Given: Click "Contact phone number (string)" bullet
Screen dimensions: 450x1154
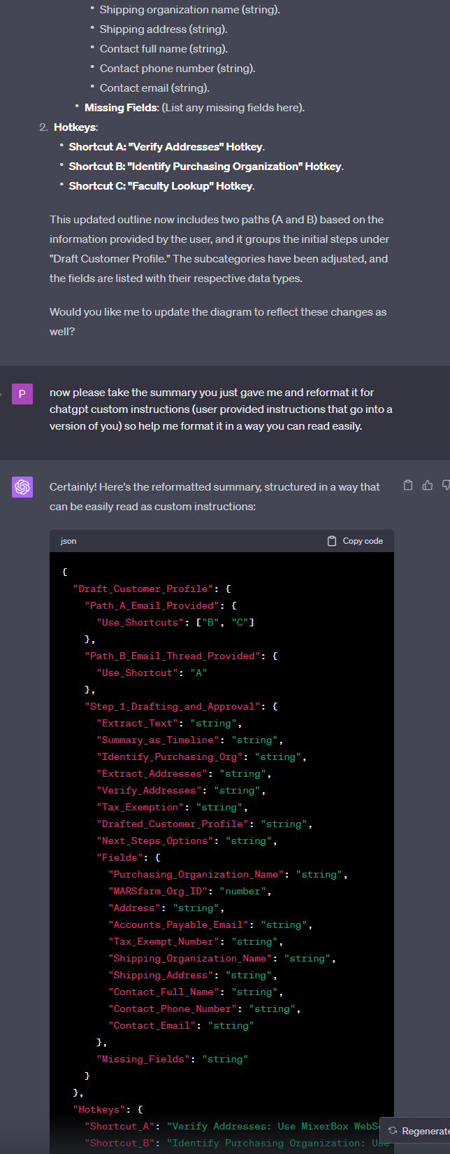Looking at the screenshot, I should tap(177, 69).
